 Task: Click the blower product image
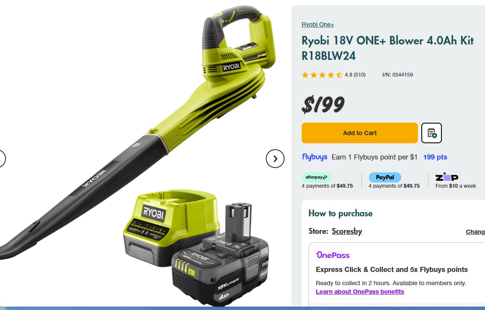coord(136,130)
